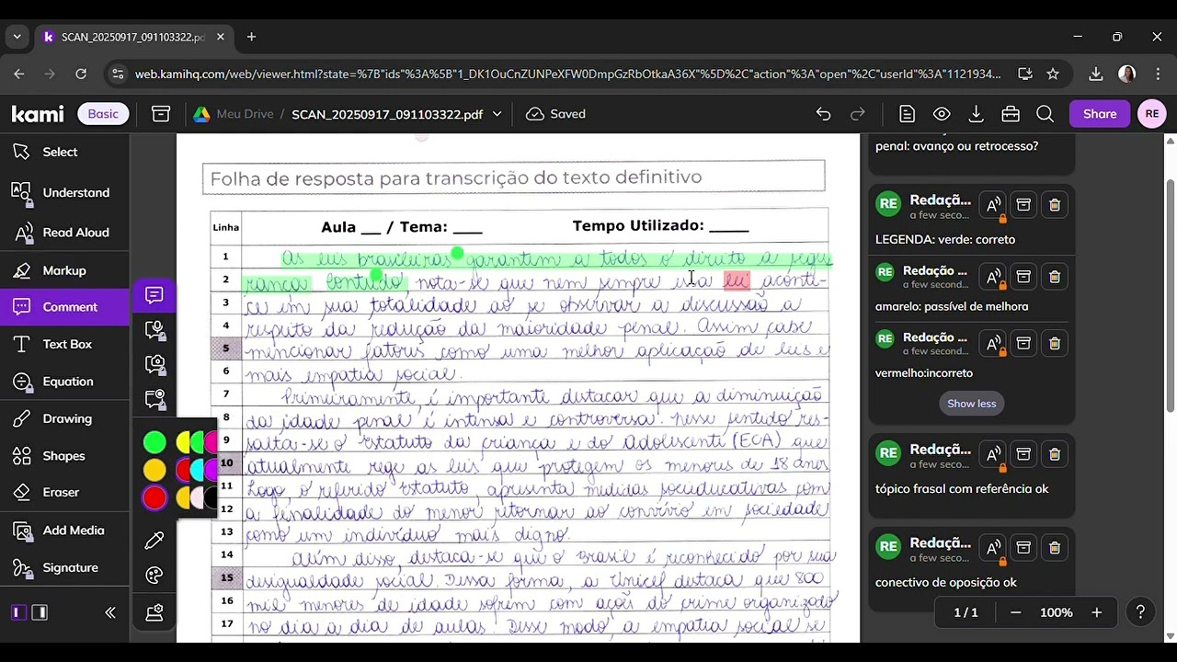Screen dimensions: 1177x662
Task: Open the toolbox briefcase icon
Action: point(1011,114)
